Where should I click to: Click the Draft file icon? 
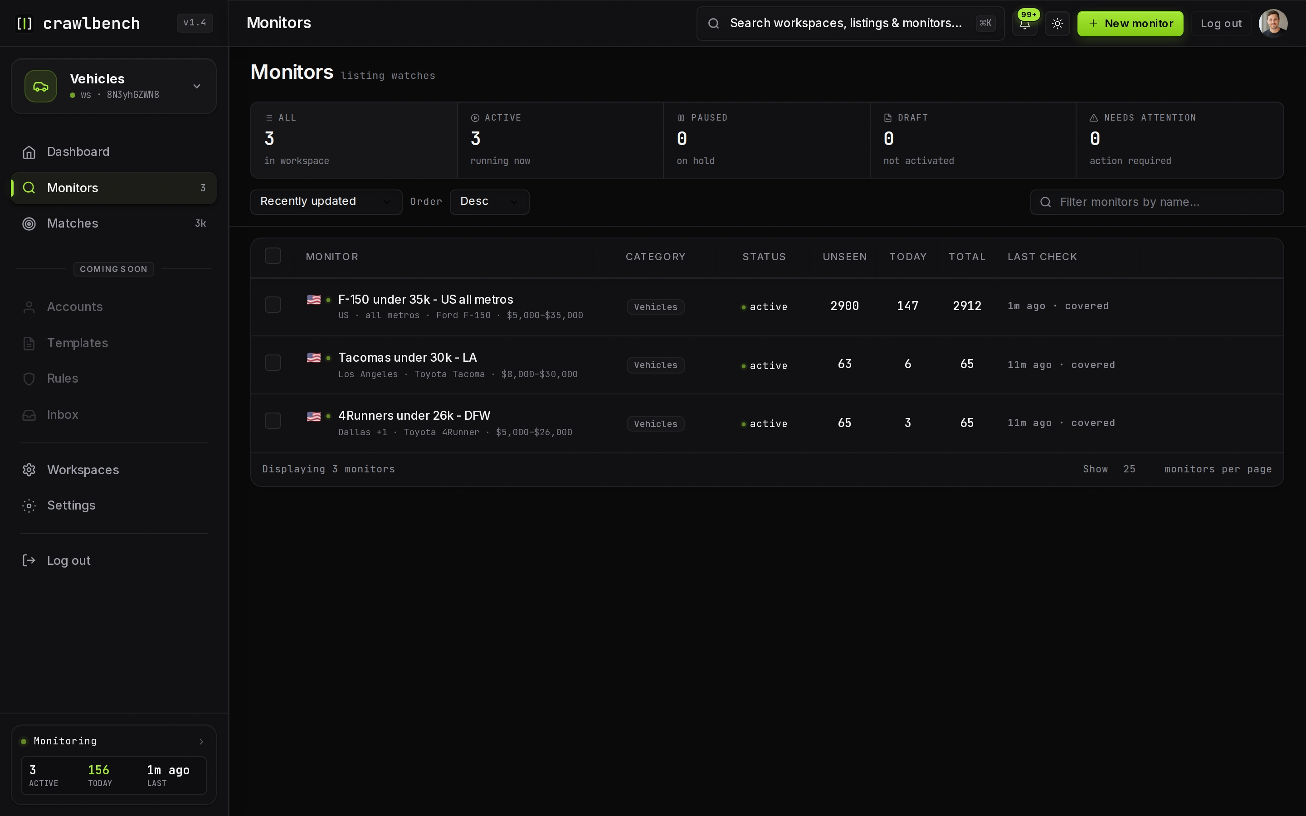pos(888,118)
